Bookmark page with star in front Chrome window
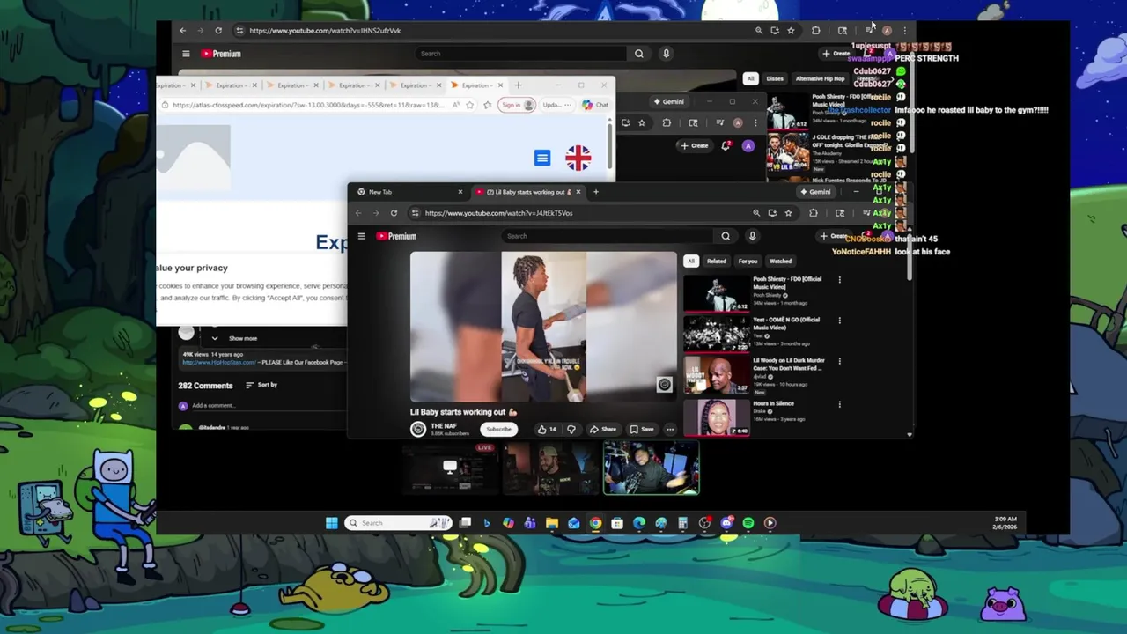1127x634 pixels. 788,213
